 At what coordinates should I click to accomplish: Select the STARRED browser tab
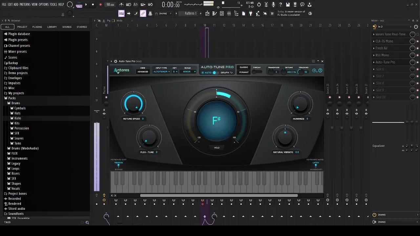pos(82,27)
